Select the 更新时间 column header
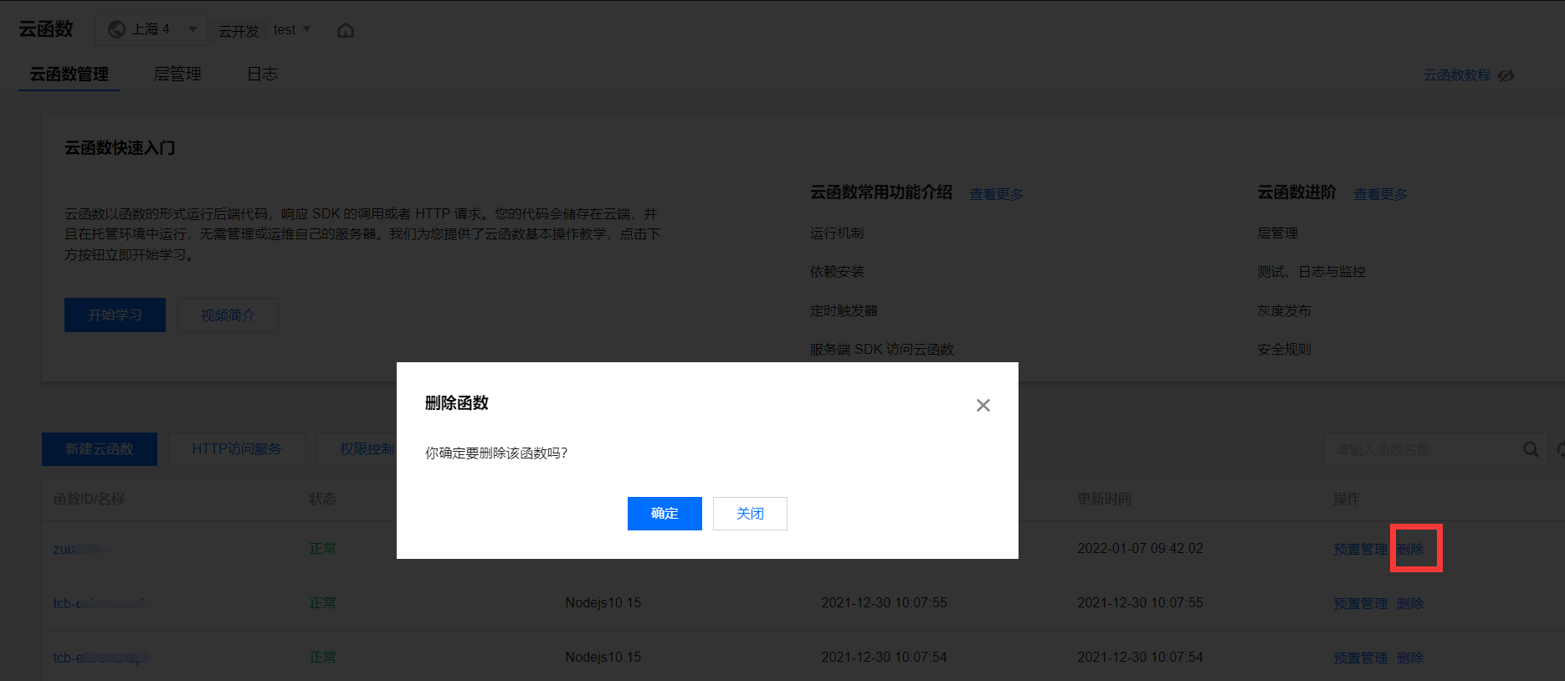This screenshot has width=1565, height=681. click(x=1104, y=499)
